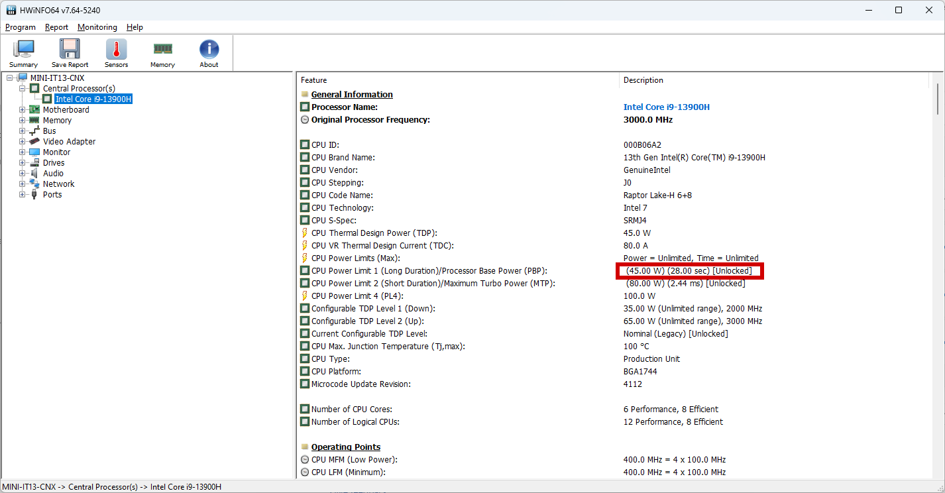The image size is (945, 493).
Task: Click the chip icon beside Processor Name
Action: (305, 107)
